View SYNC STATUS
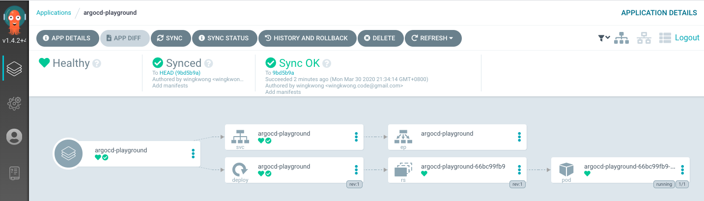 coord(224,38)
